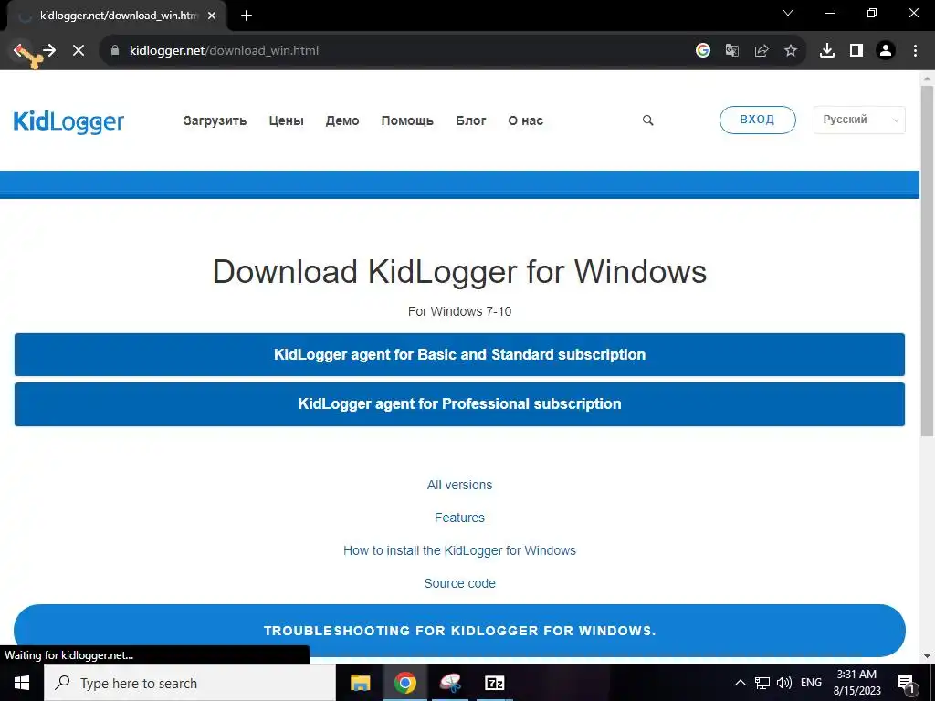Click the padlock site info icon

pos(115,51)
